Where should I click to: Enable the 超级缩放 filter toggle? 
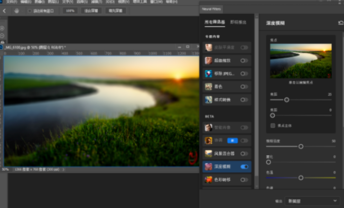[x=244, y=61]
